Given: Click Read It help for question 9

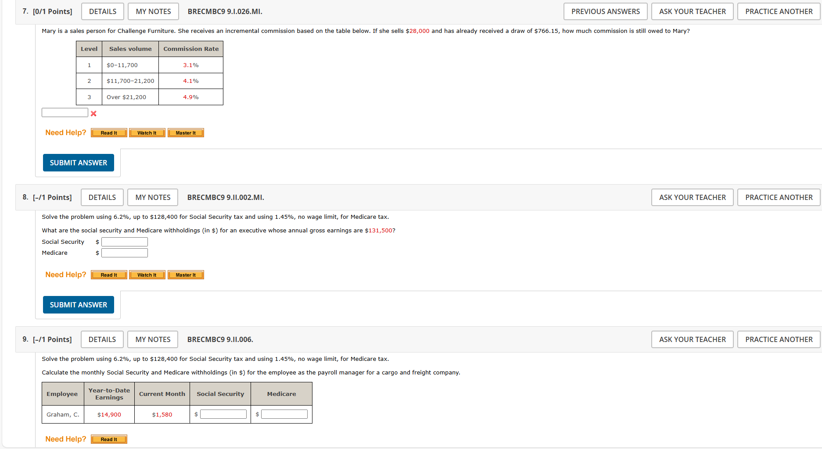Looking at the screenshot, I should click(x=108, y=439).
